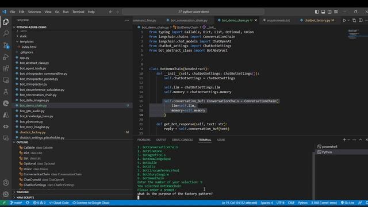Click Connect to Google Cloud status item
Image resolution: width=368 pixels, height=207 pixels.
click(91, 203)
